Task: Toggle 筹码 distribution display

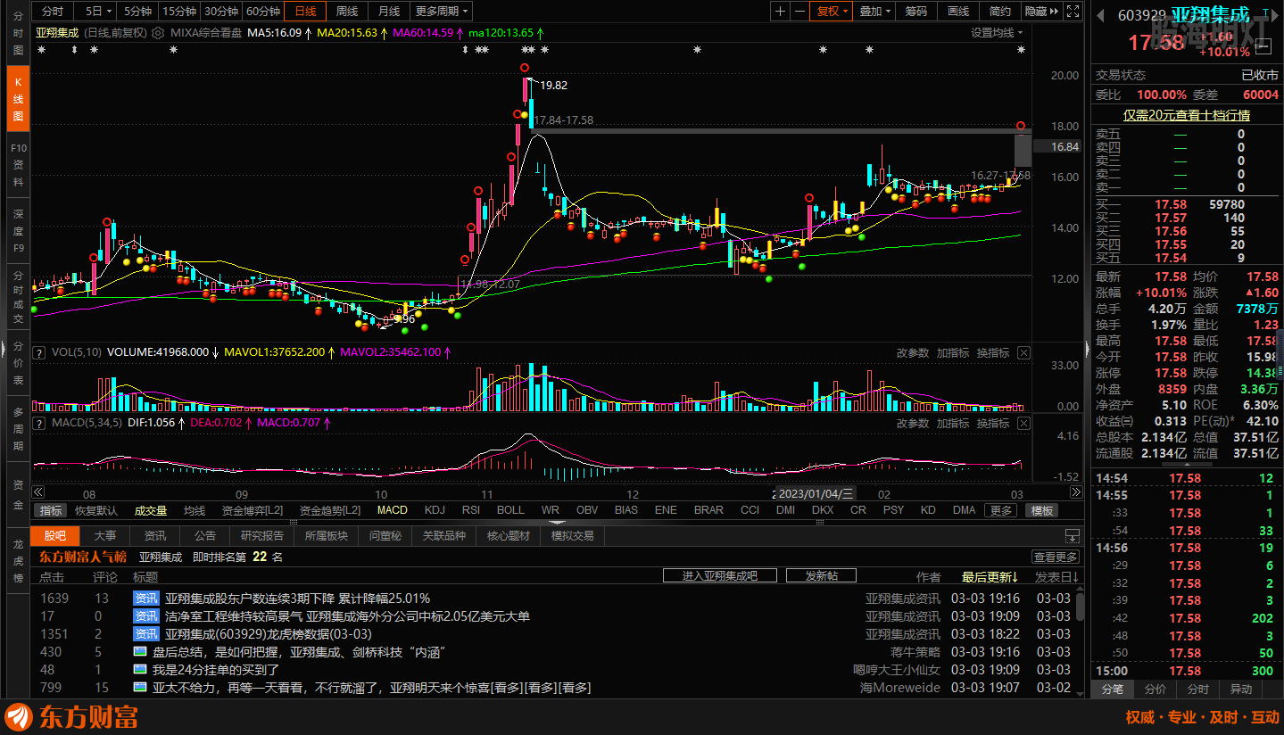Action: tap(916, 12)
